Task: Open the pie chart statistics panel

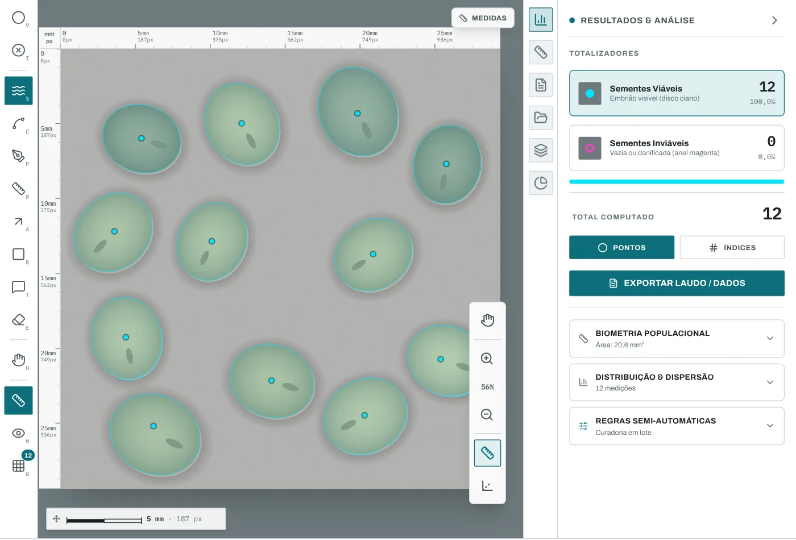Action: [x=541, y=183]
